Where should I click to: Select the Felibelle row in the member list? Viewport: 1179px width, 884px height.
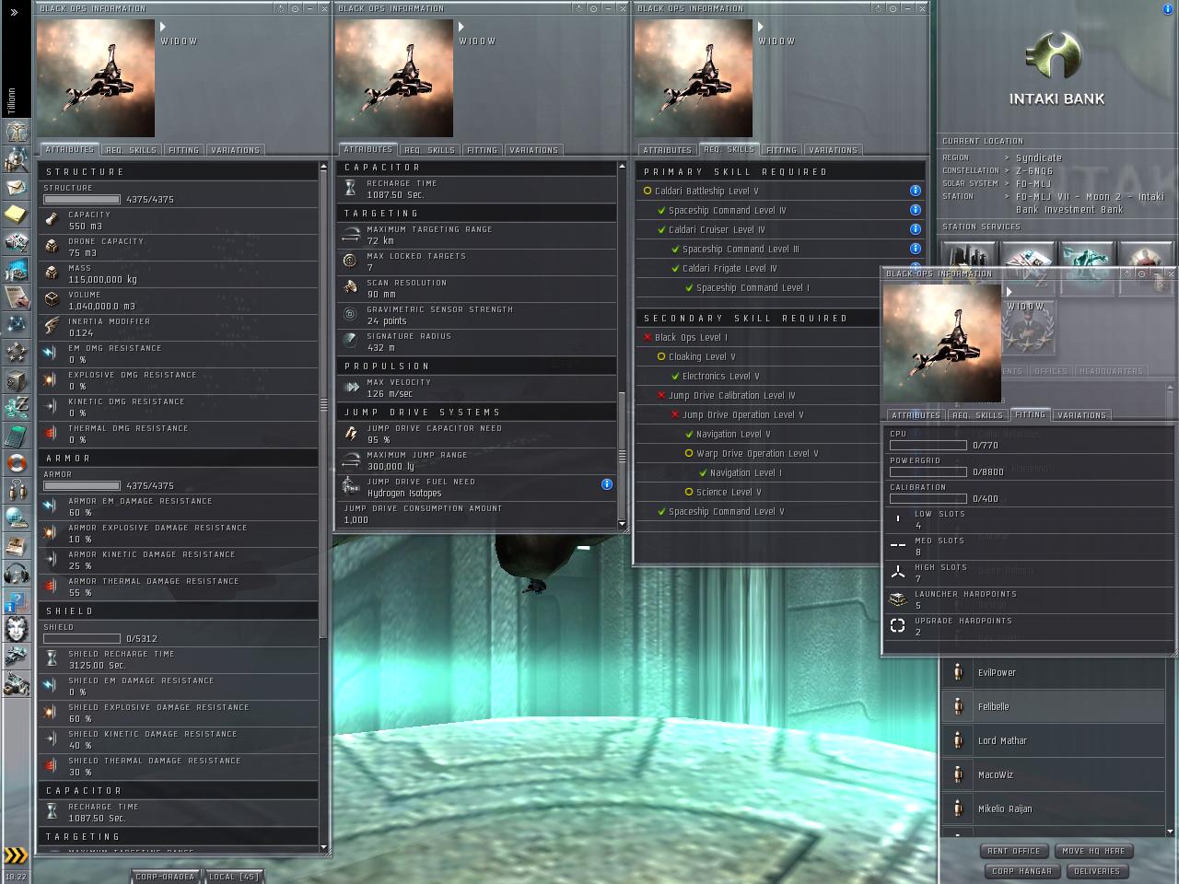pos(1053,706)
